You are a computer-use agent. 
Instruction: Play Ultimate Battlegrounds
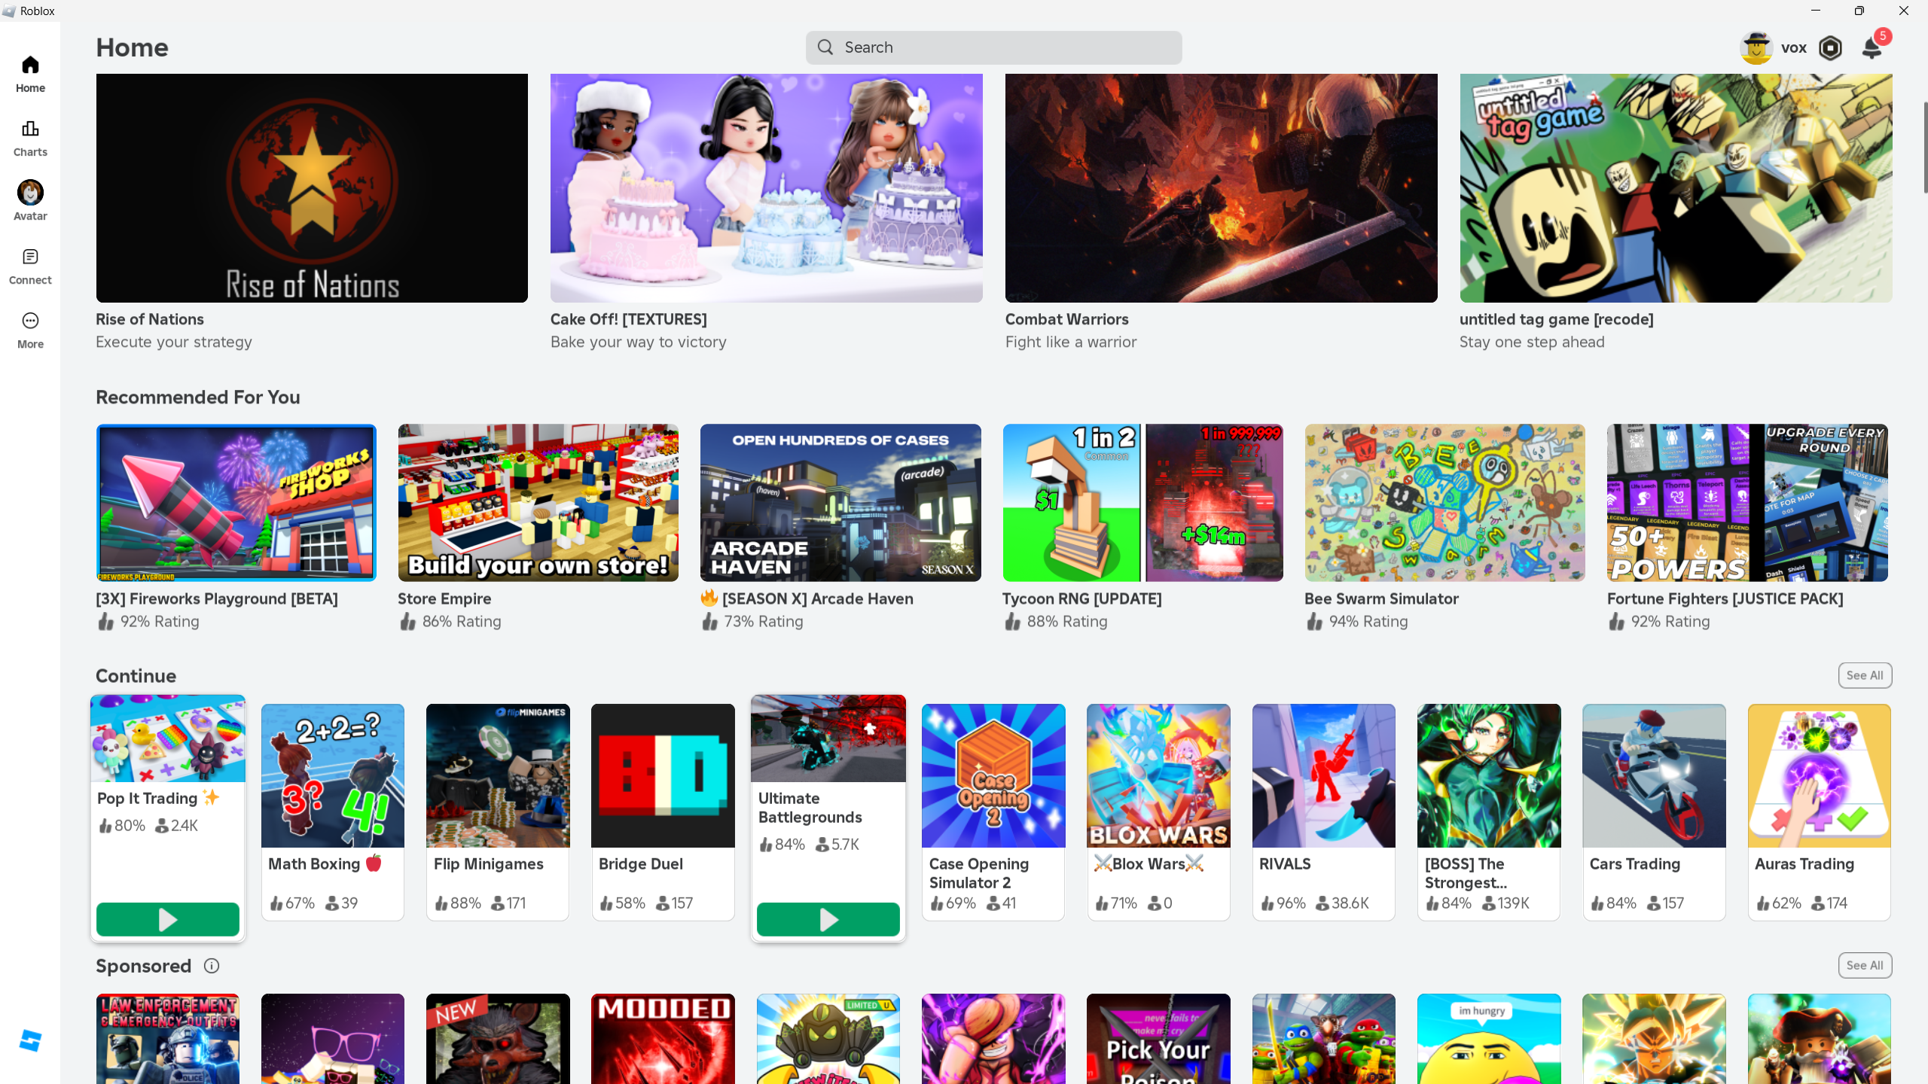(828, 919)
